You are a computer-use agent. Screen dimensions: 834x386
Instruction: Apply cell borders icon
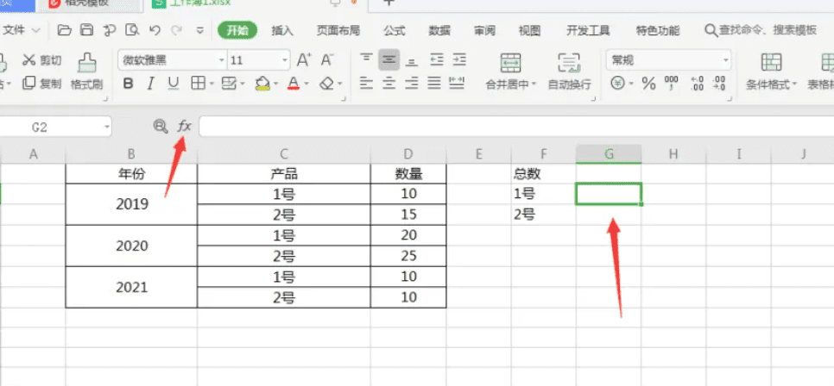click(198, 84)
